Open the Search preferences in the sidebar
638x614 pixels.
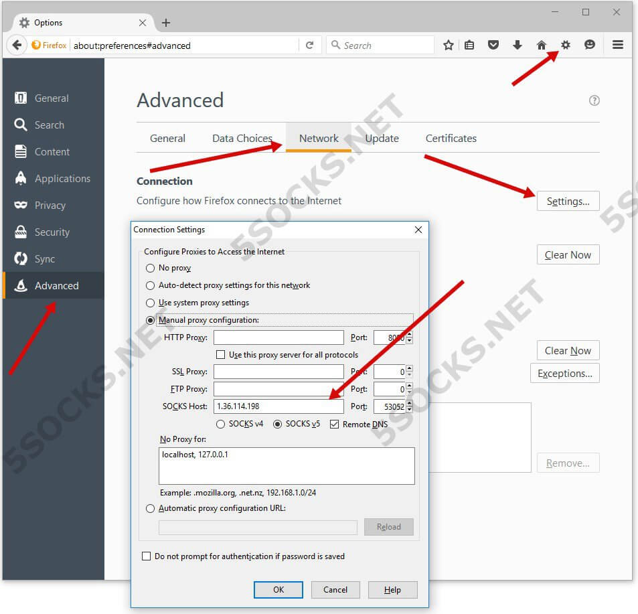(x=54, y=125)
